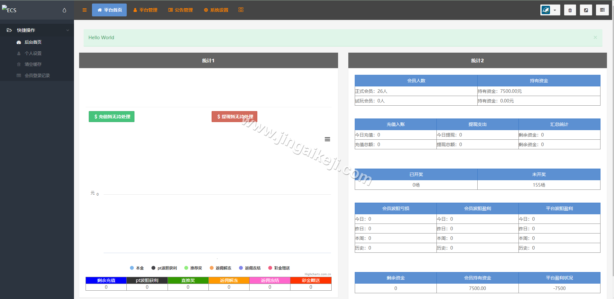Click the 提现暂无待处理 red button
This screenshot has width=614, height=299.
tap(234, 117)
